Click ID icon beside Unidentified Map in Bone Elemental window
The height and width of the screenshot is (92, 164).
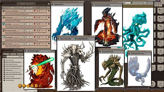(76, 39)
